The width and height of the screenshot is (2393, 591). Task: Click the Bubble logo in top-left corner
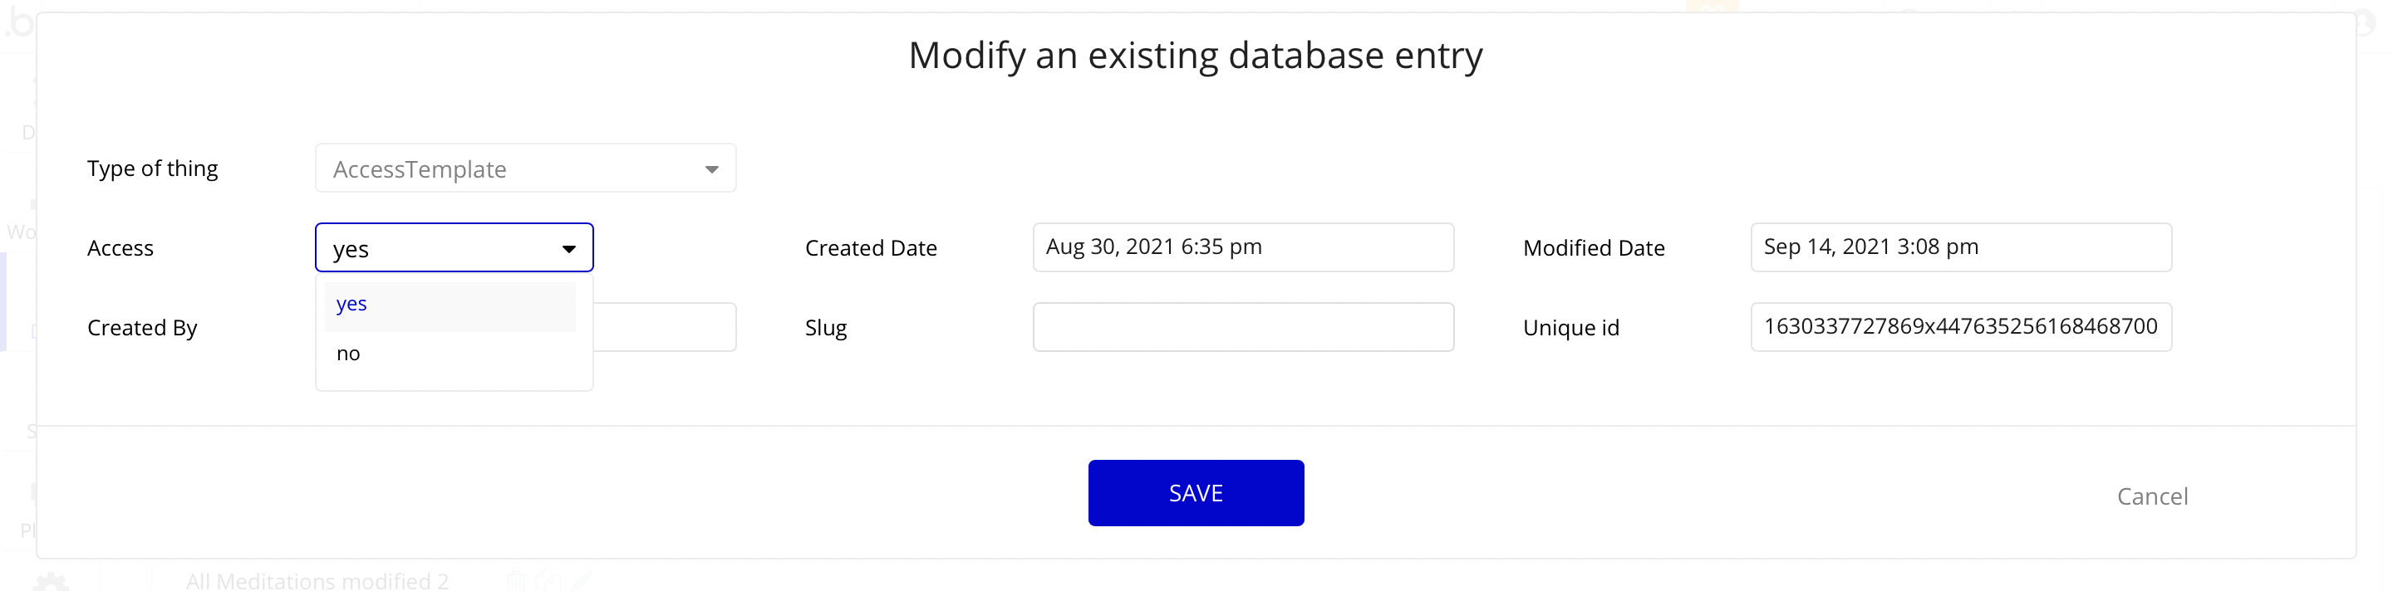click(x=18, y=22)
